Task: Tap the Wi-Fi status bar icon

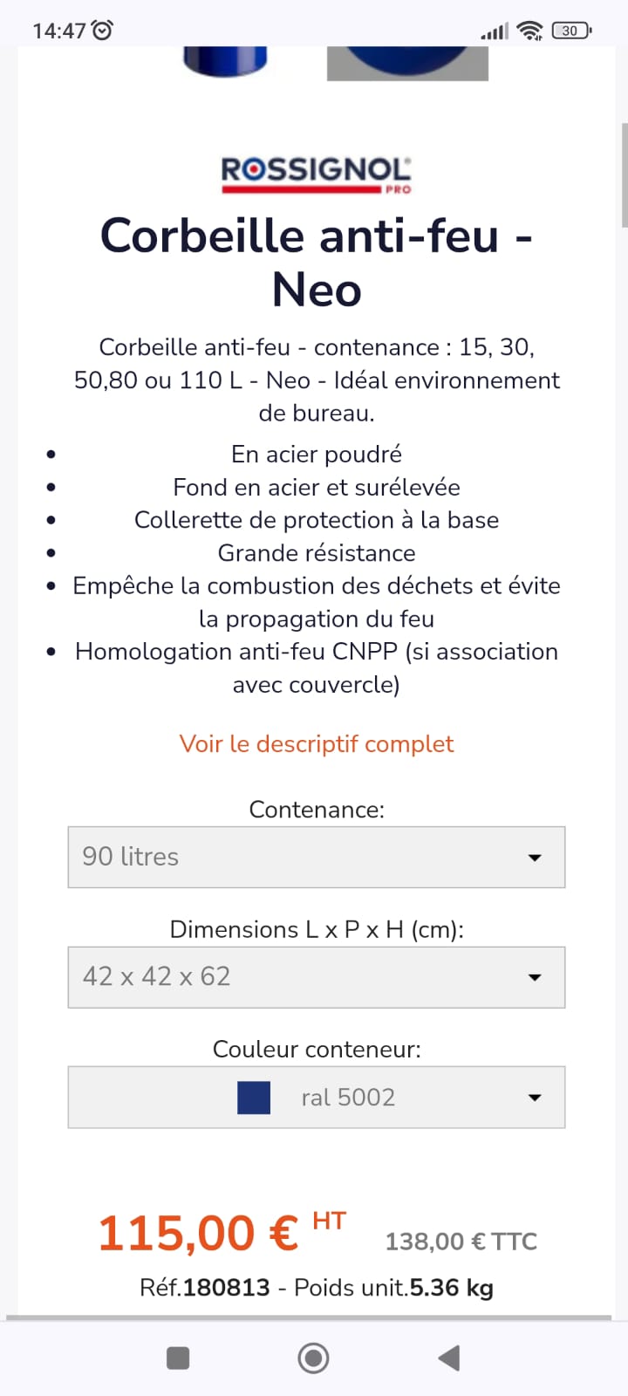Action: click(529, 31)
